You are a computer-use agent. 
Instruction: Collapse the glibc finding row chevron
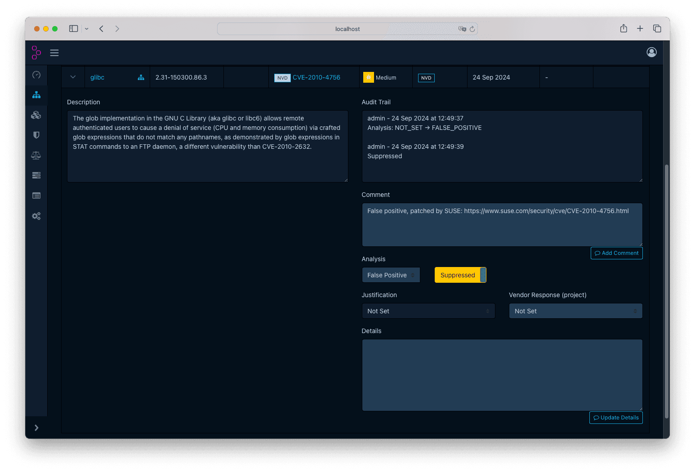(73, 77)
